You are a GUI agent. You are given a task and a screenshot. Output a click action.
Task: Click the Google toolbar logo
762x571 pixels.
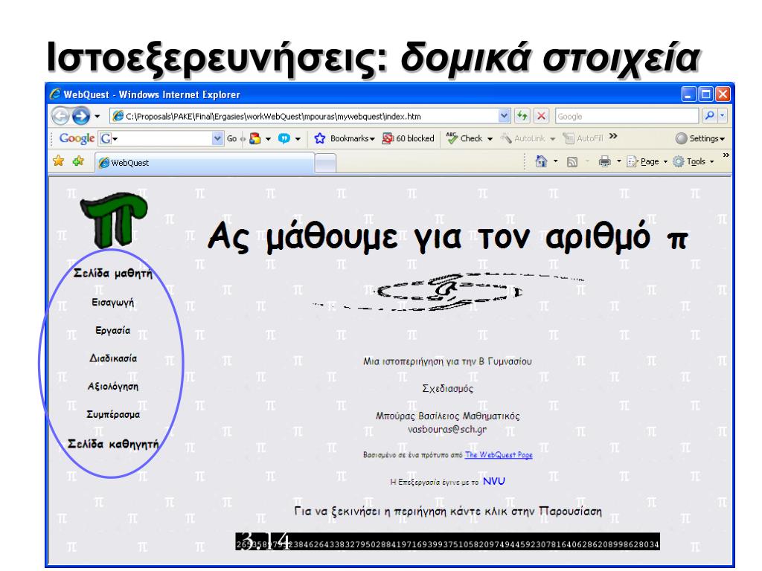click(77, 139)
